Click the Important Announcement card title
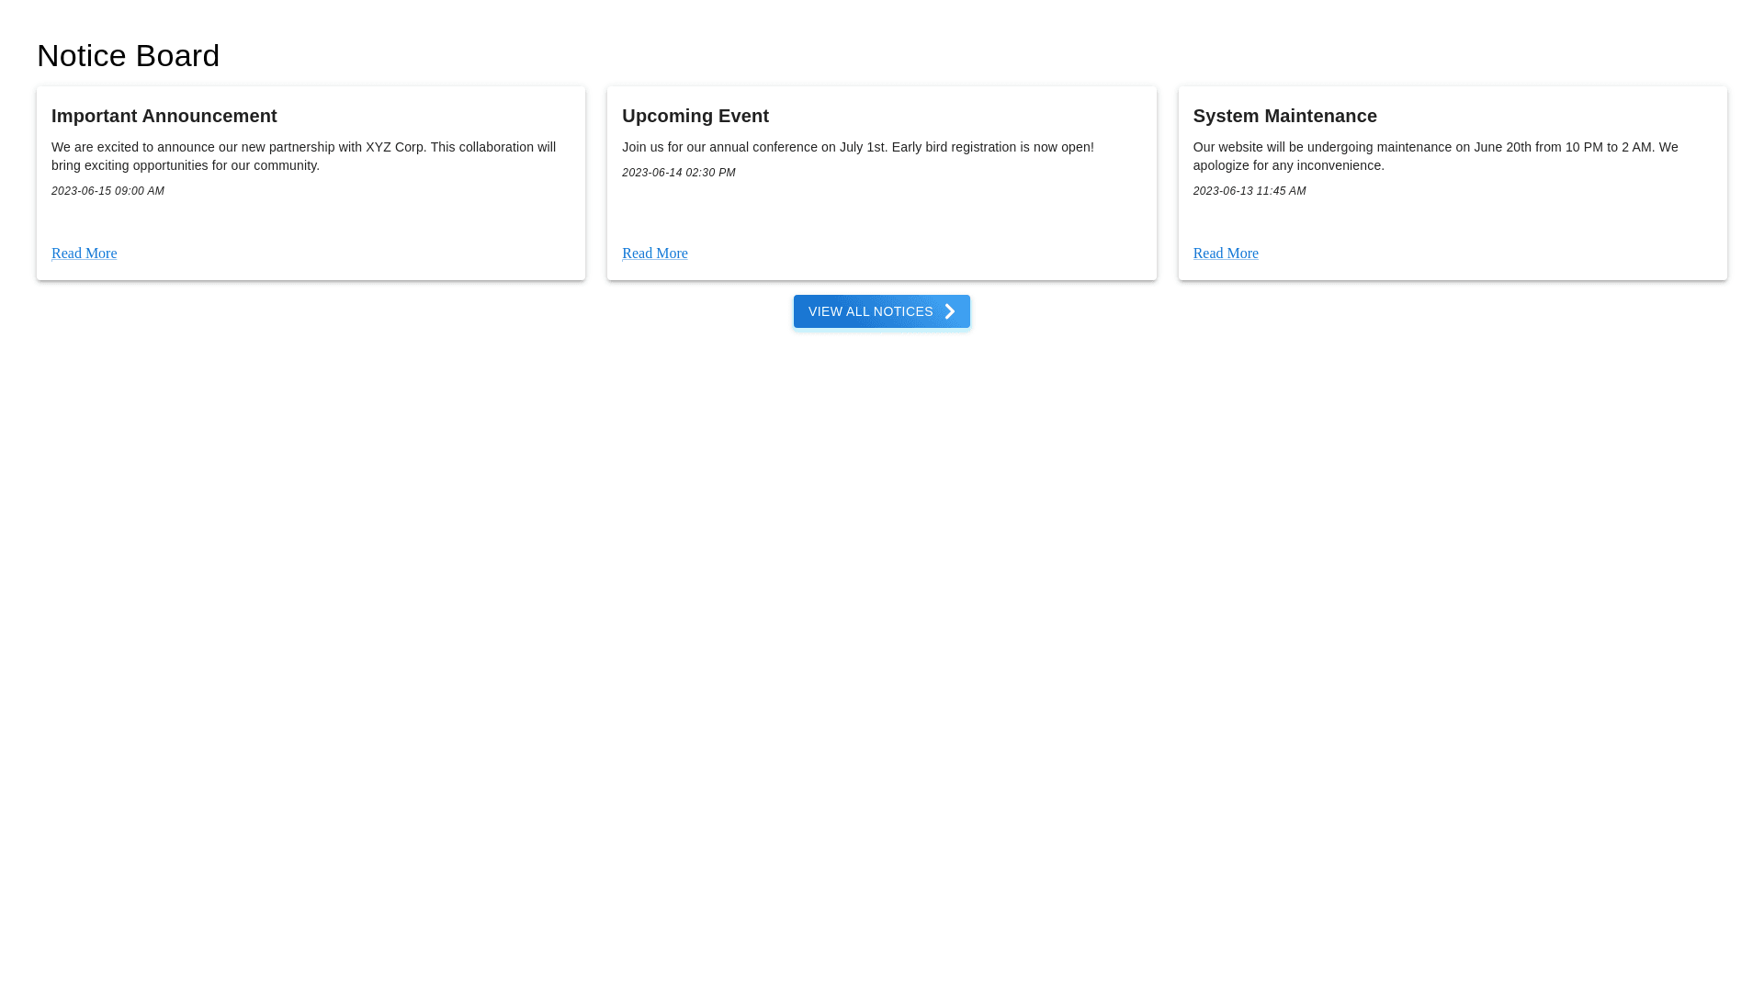1764x992 pixels. pos(164,116)
